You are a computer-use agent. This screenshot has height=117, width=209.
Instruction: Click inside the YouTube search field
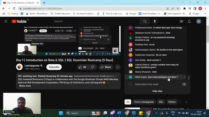click(x=96, y=21)
